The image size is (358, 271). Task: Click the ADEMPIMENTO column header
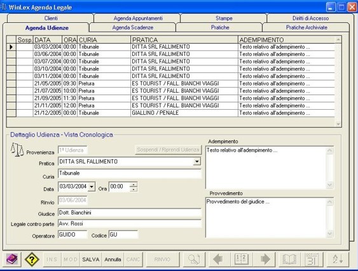287,40
